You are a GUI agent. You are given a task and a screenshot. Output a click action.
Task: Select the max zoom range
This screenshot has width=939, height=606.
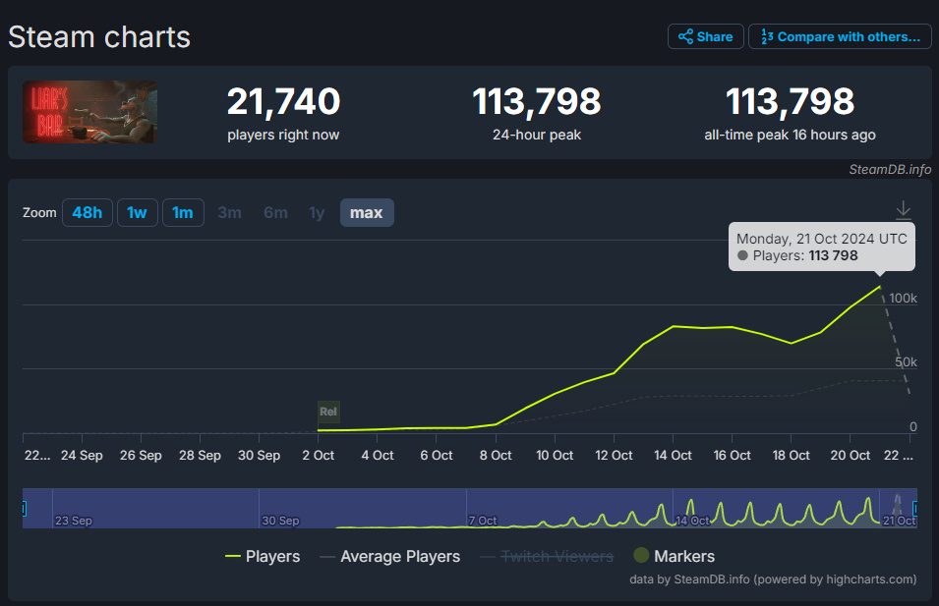click(x=367, y=212)
